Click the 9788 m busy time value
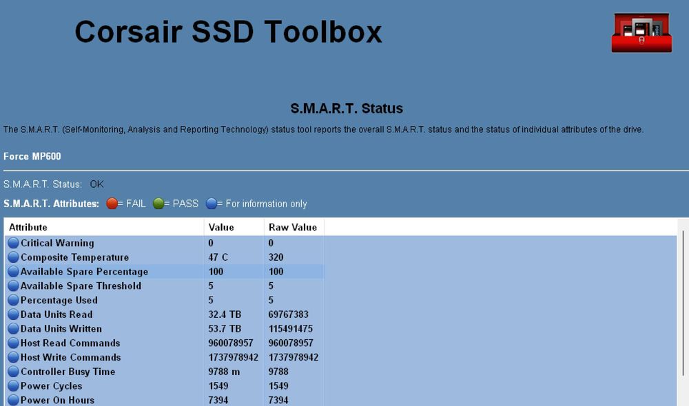Screen dimensions: 689x406 224,372
